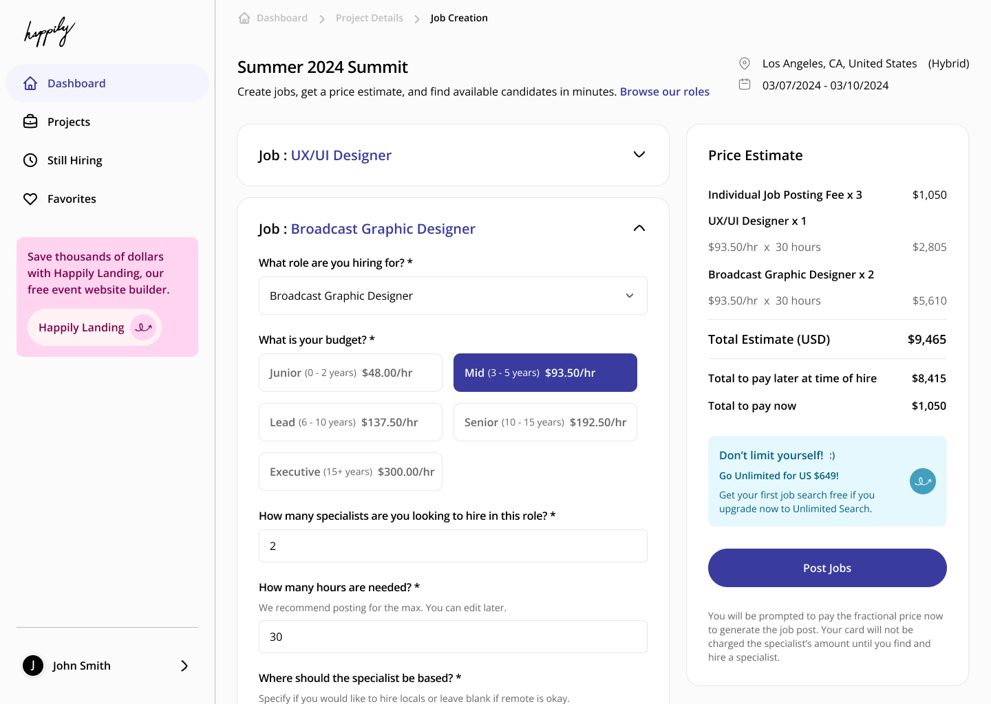Collapse the Broadcast Graphic Designer job section
This screenshot has width=991, height=704.
pos(639,228)
